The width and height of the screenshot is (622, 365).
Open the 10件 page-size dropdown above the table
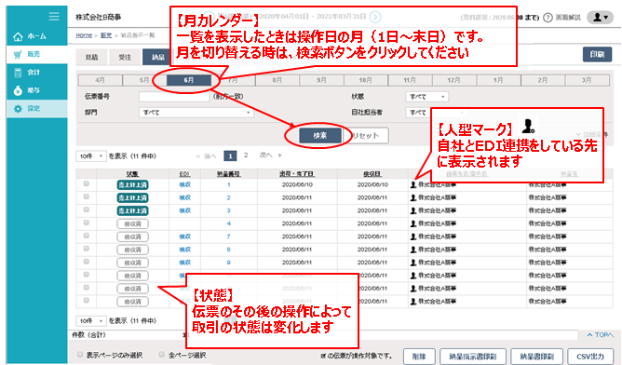tap(91, 156)
